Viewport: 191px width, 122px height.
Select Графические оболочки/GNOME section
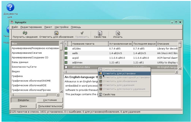click(35, 81)
